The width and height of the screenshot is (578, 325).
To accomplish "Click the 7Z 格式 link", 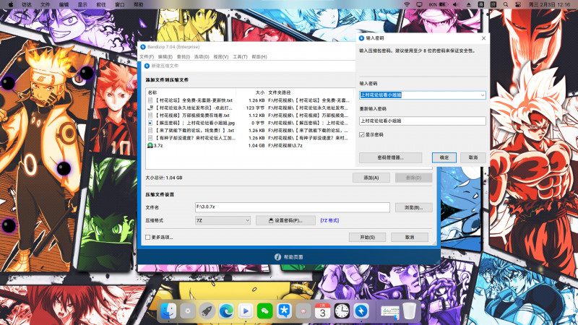I will tap(329, 220).
